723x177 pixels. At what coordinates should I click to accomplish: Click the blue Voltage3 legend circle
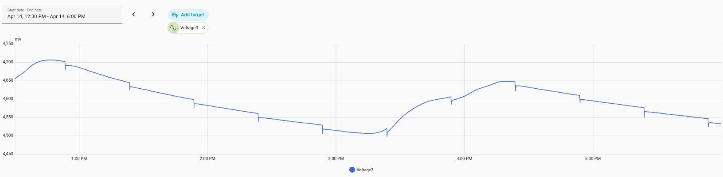tap(352, 170)
